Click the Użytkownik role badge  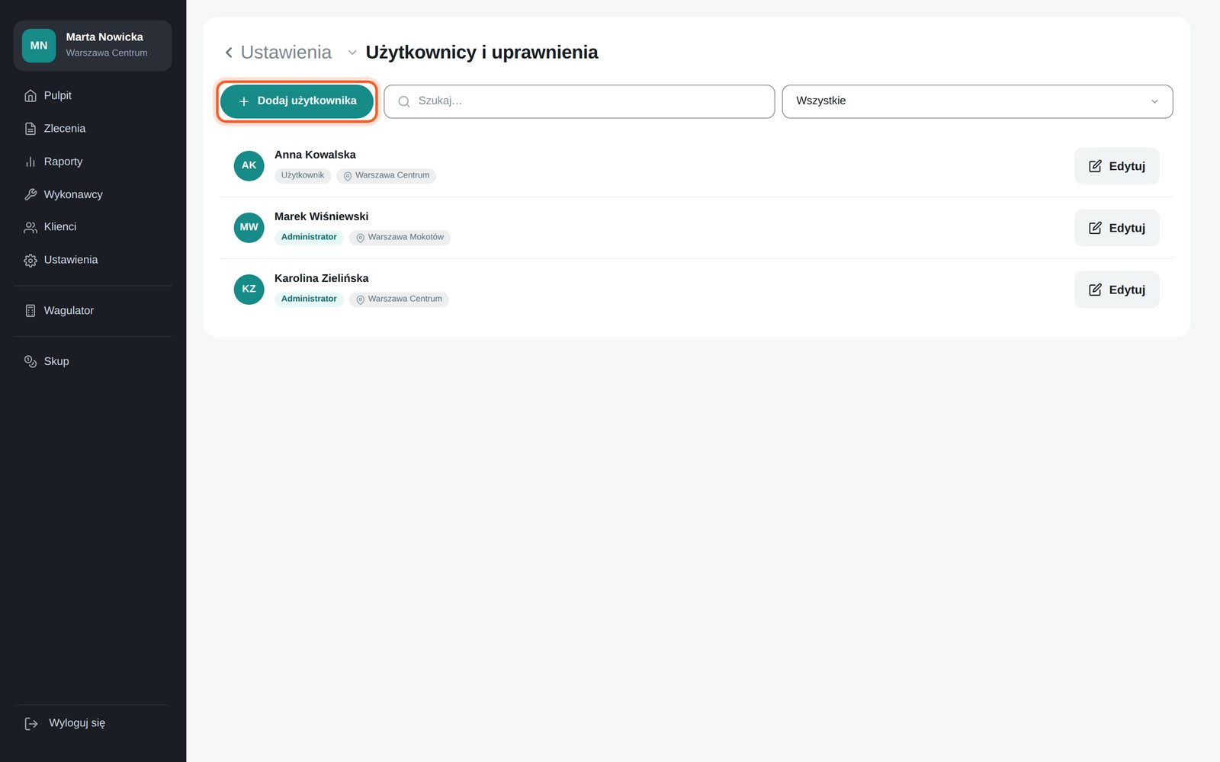[x=303, y=175]
